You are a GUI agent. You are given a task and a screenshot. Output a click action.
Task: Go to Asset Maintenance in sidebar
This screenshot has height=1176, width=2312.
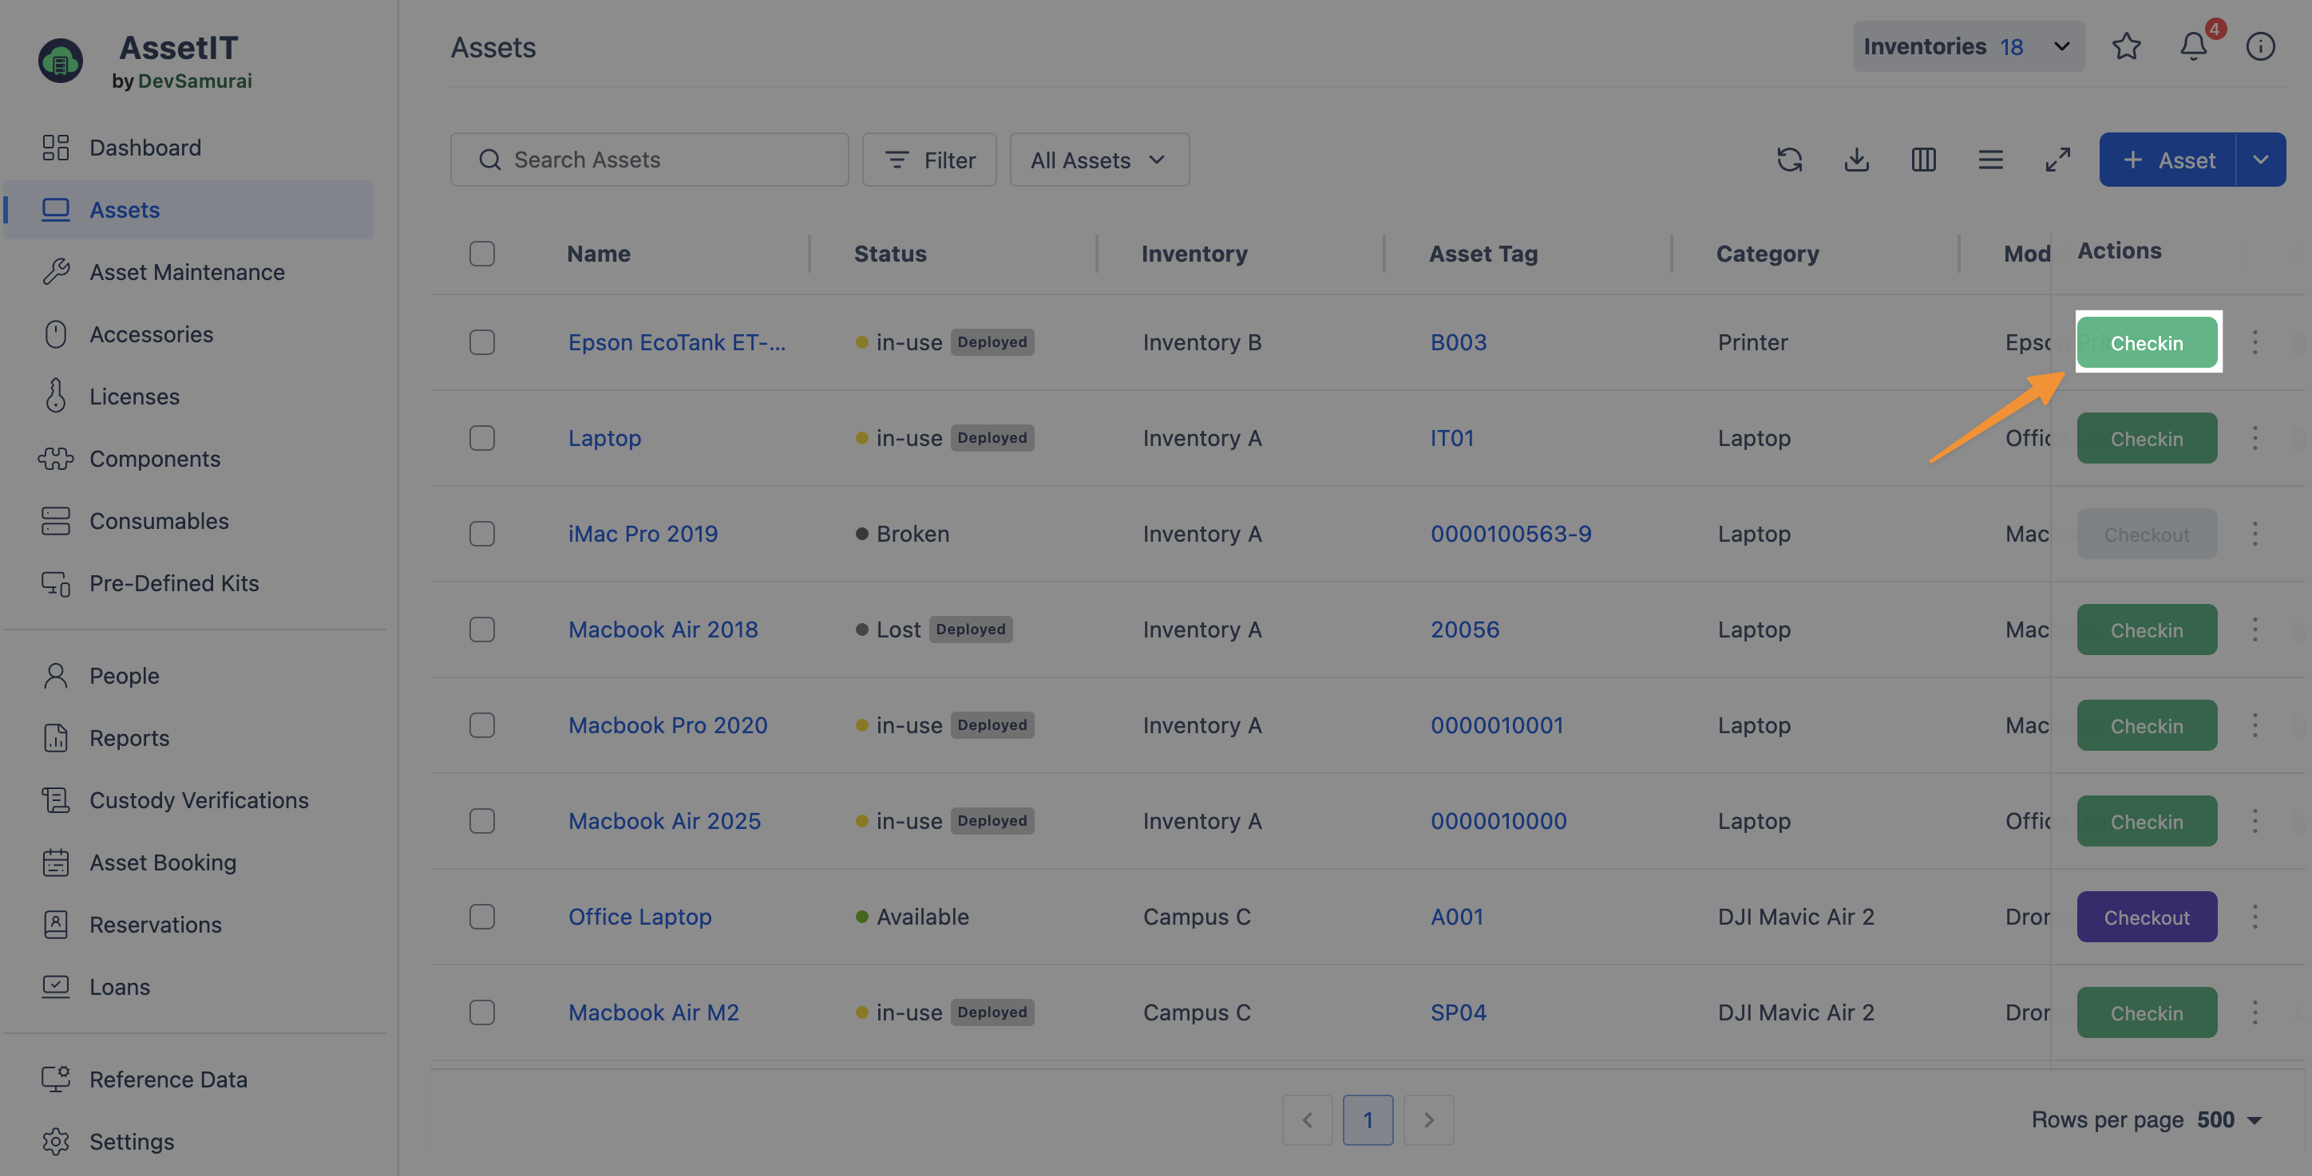[x=187, y=272]
